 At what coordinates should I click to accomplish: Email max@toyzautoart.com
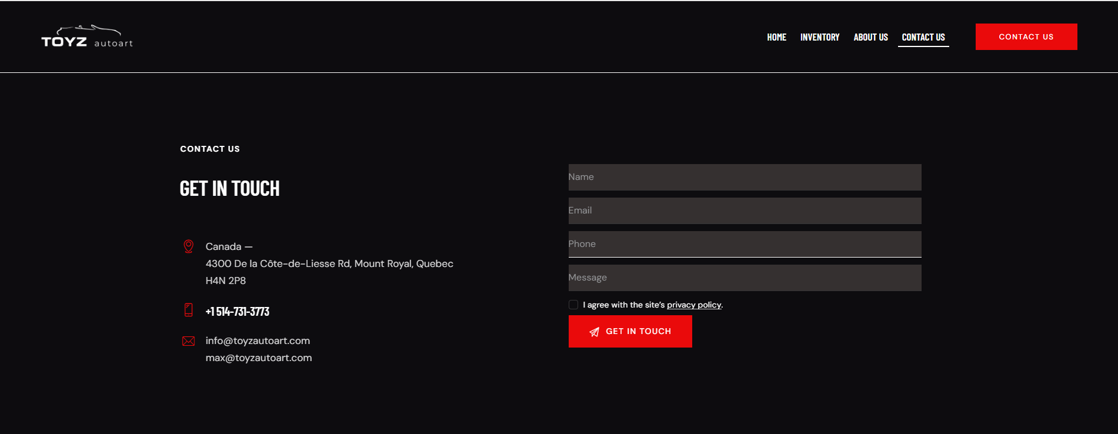(x=259, y=358)
